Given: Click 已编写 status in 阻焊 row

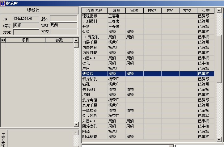Looking at the screenshot, I should (203, 132).
